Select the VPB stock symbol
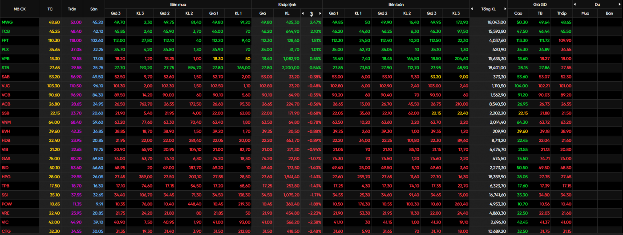 6,59
